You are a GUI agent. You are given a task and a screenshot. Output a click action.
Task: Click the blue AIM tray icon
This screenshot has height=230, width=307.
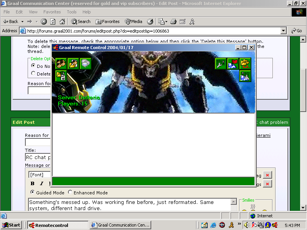268,225
